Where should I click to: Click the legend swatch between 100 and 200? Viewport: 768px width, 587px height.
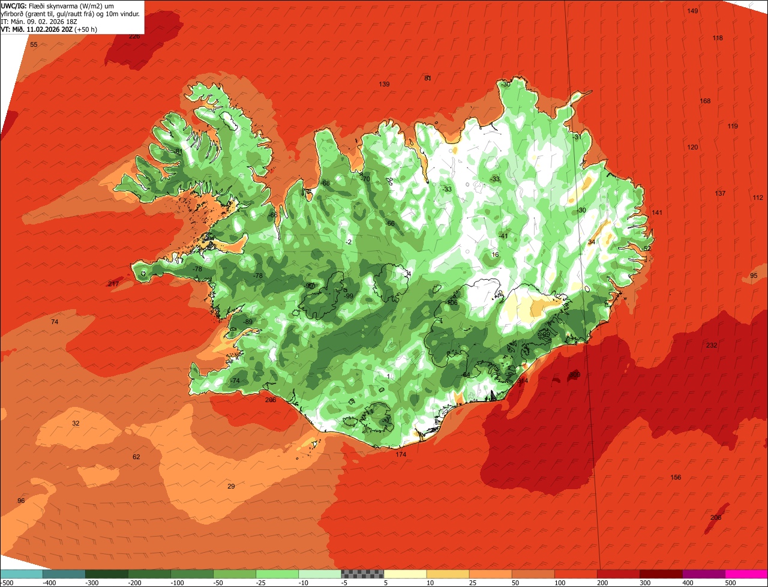pos(576,574)
